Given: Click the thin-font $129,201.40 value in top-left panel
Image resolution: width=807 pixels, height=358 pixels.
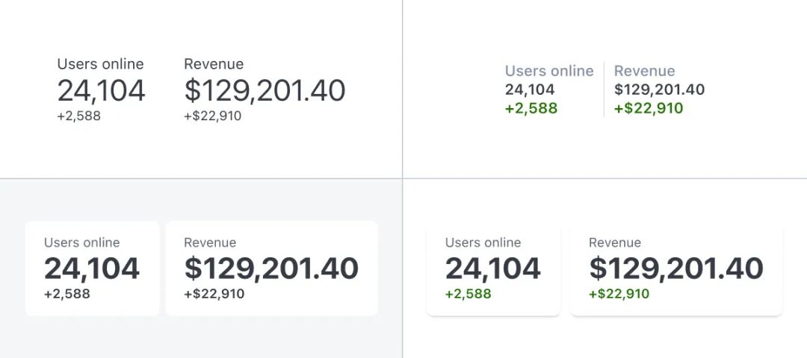Looking at the screenshot, I should click(265, 91).
